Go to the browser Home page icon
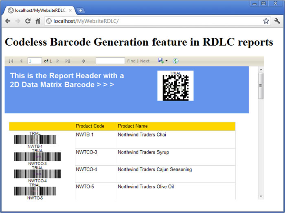 click(x=38, y=21)
